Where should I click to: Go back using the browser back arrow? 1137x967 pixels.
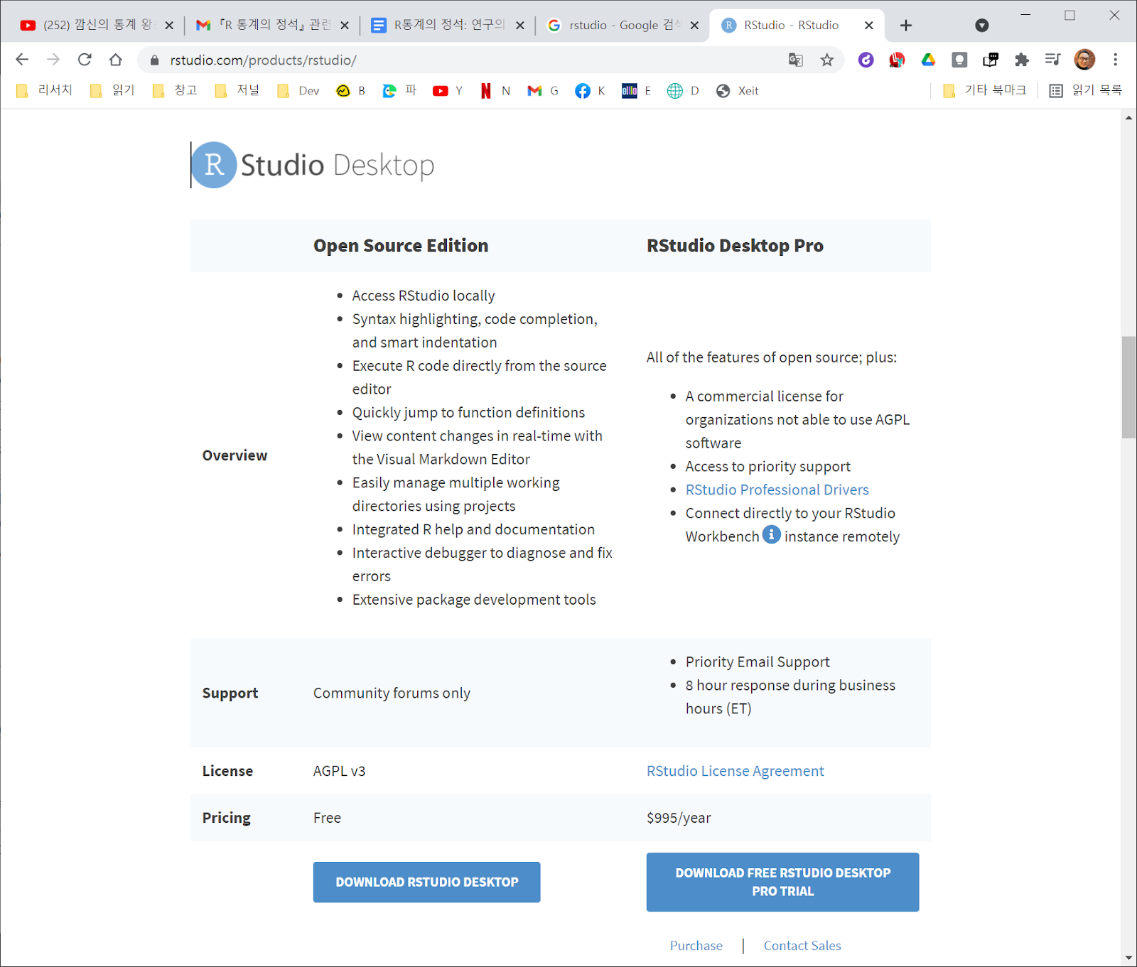coord(22,60)
